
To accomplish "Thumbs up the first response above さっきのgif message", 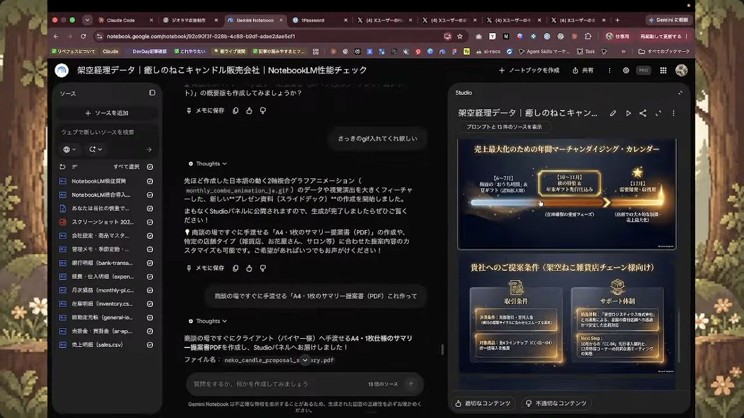I will point(249,110).
